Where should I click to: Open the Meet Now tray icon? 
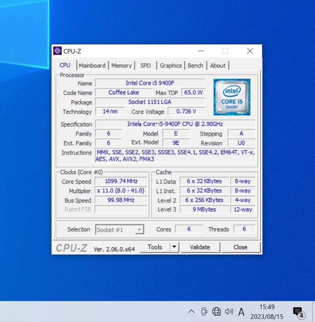[204, 312]
